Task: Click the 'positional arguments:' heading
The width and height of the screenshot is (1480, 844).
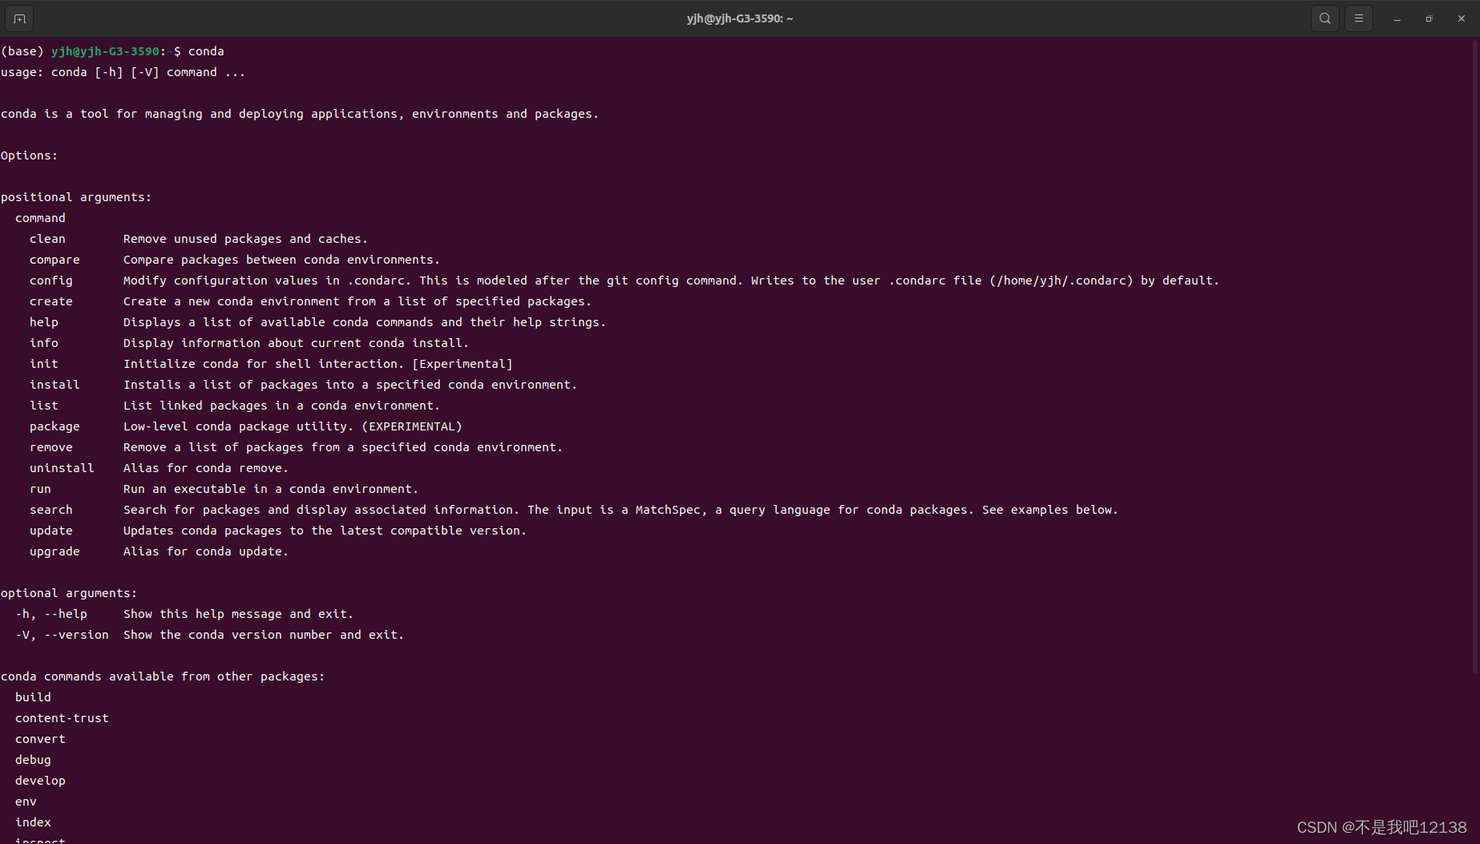Action: click(76, 197)
